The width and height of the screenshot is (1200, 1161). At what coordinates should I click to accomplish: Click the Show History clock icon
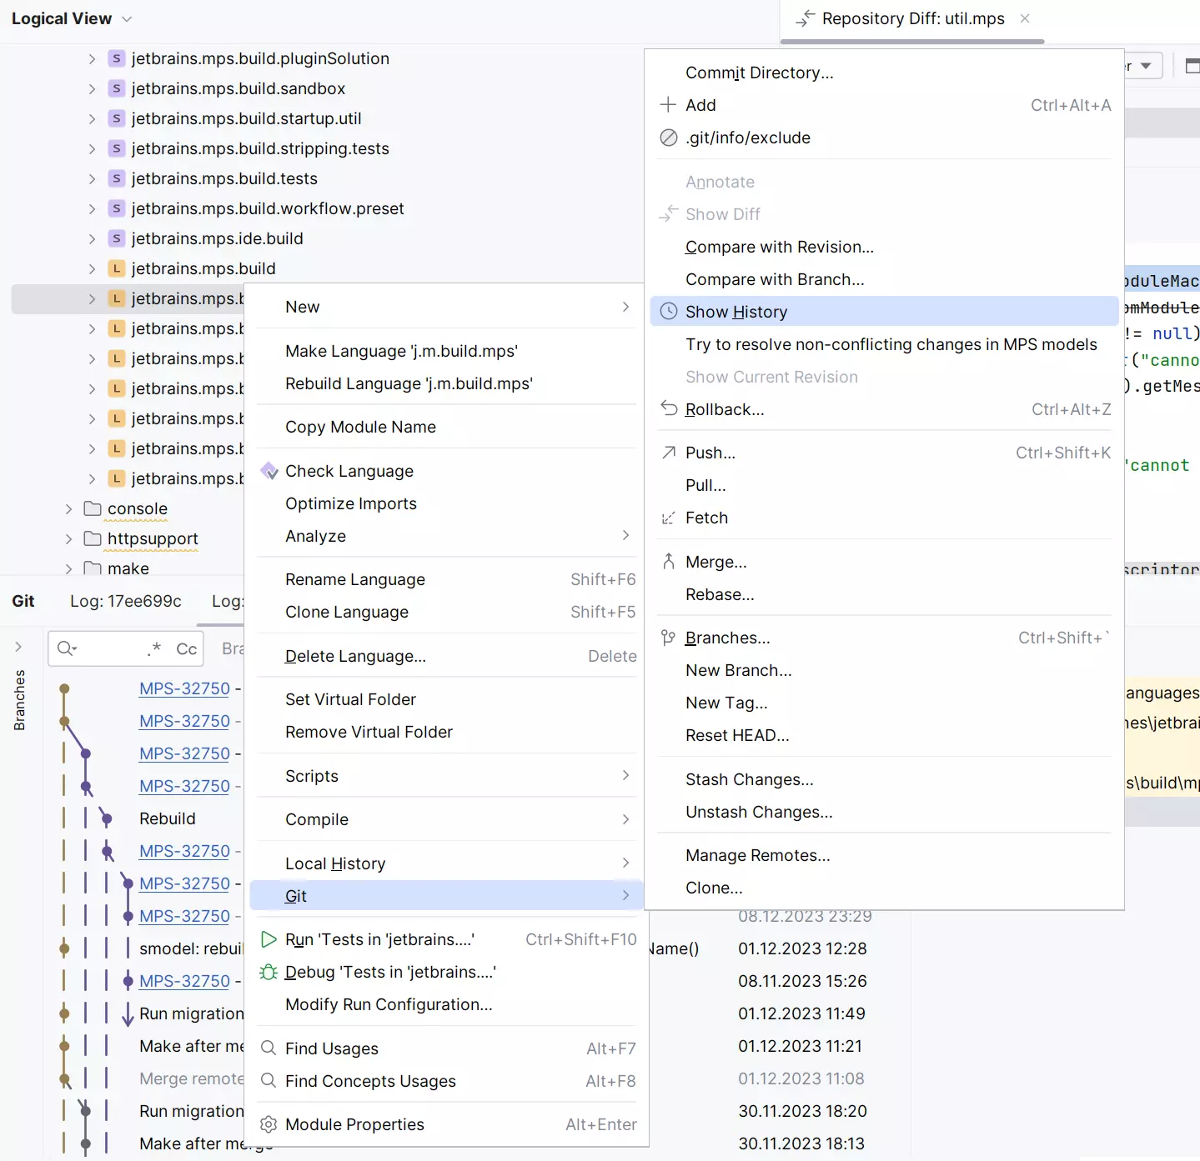(669, 312)
